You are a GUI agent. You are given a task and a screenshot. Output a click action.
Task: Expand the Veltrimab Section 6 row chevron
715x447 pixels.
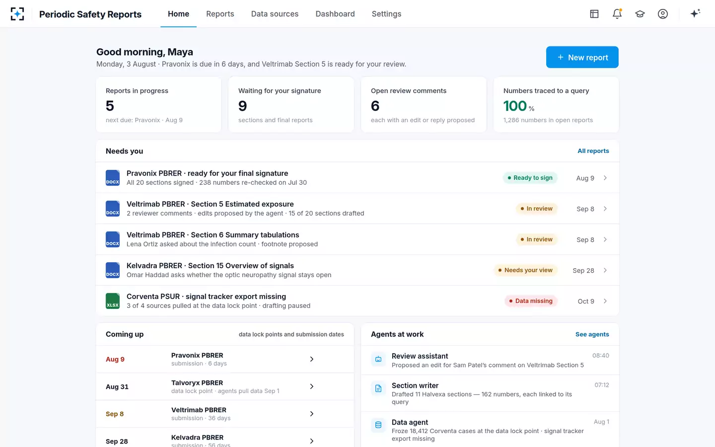point(605,239)
